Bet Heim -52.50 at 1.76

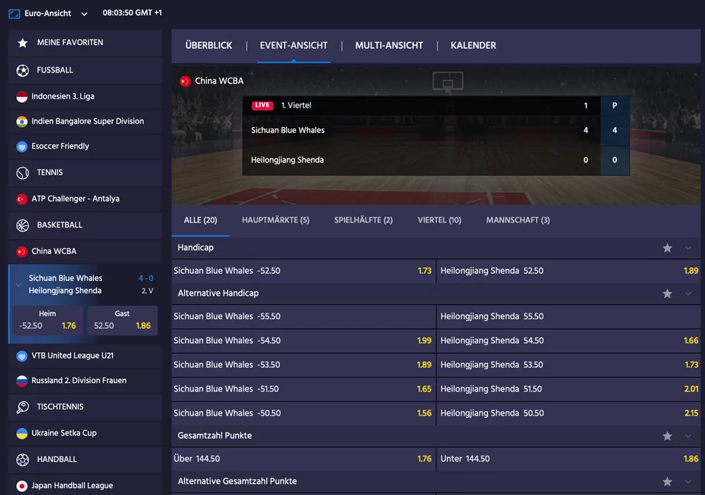coord(47,320)
